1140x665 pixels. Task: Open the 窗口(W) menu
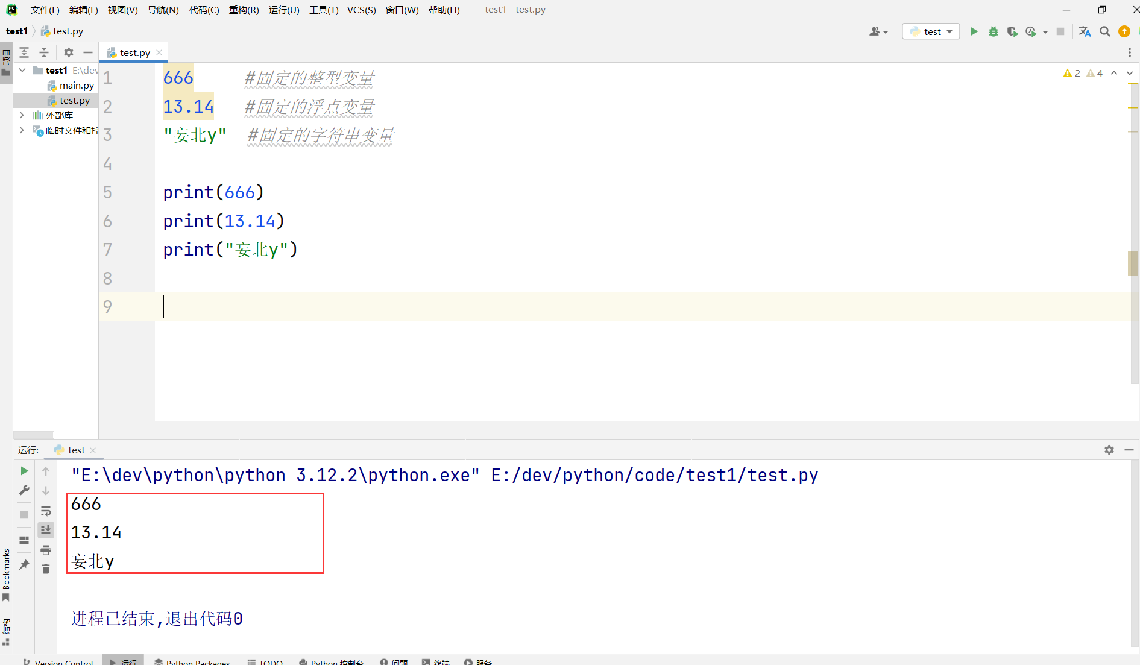(402, 10)
